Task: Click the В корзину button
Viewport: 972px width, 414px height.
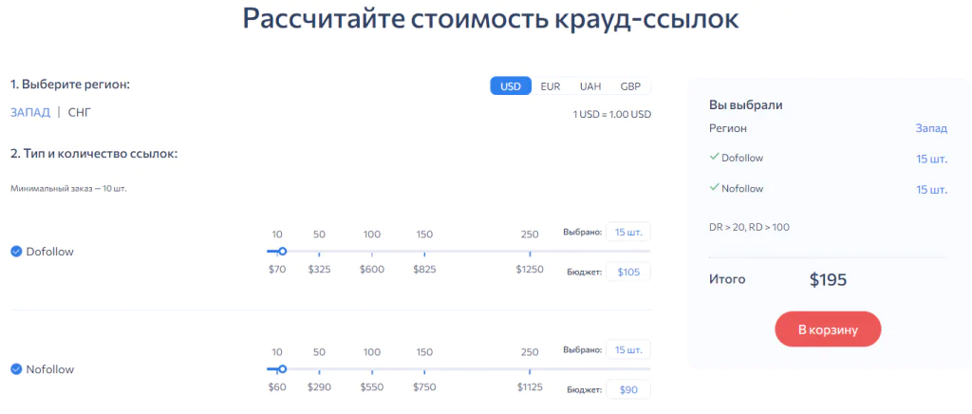Action: click(828, 329)
